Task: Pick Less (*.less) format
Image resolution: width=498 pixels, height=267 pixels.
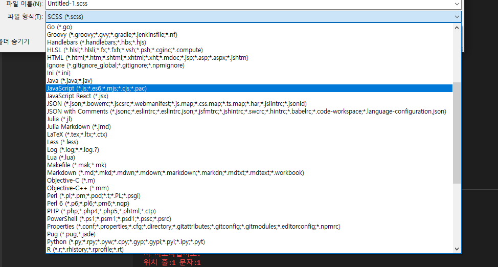Action: (x=250, y=142)
